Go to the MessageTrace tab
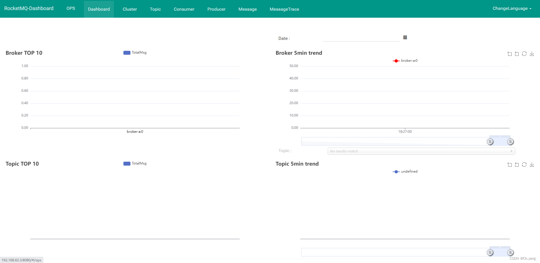 pyautogui.click(x=284, y=9)
